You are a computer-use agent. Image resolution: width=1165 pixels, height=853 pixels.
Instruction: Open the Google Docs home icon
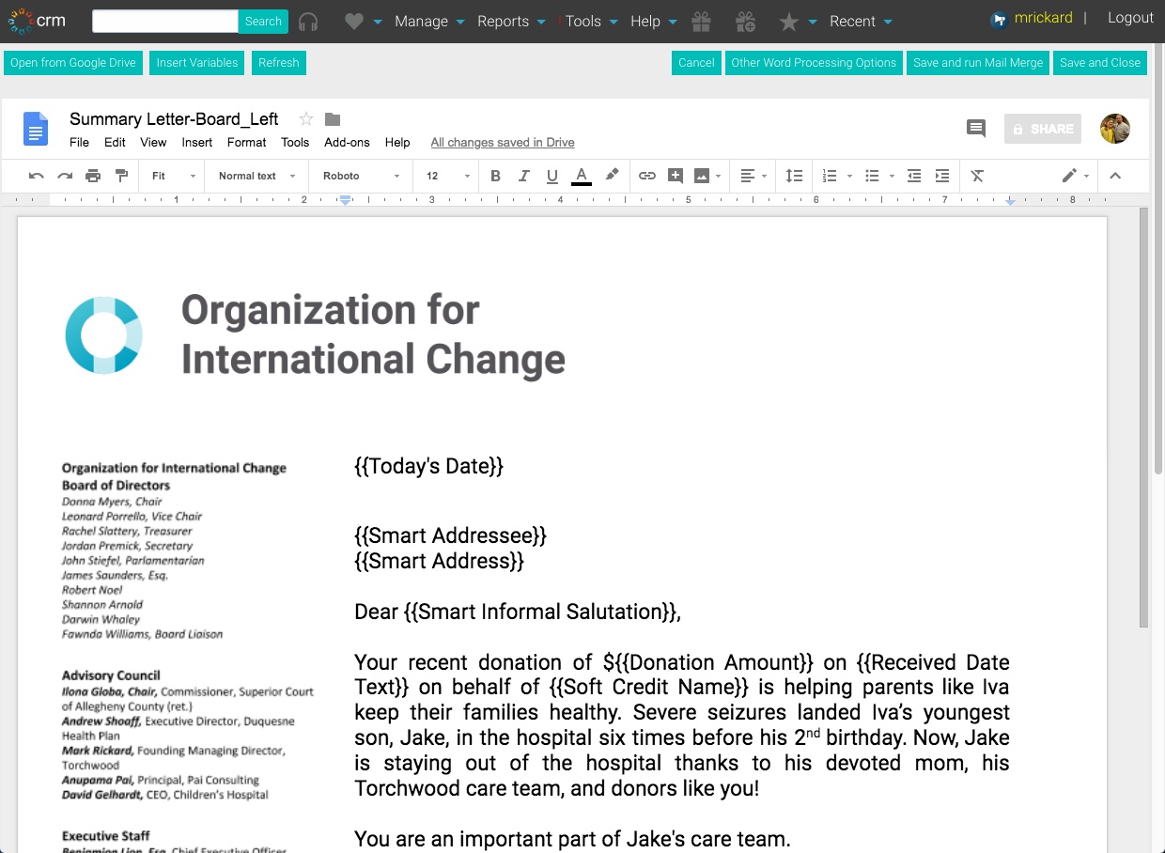[x=36, y=129]
